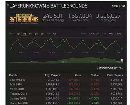Image resolution: width=130 pixels, height=105 pixels.
Task: Click the Month column header
Action: [13, 75]
